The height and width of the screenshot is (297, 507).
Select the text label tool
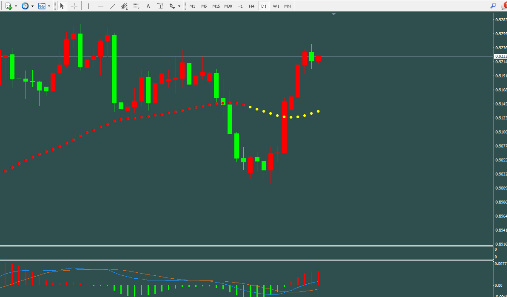160,6
